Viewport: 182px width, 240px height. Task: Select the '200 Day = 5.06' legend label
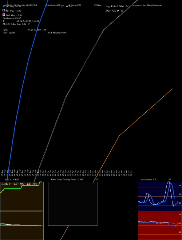tap(14, 15)
